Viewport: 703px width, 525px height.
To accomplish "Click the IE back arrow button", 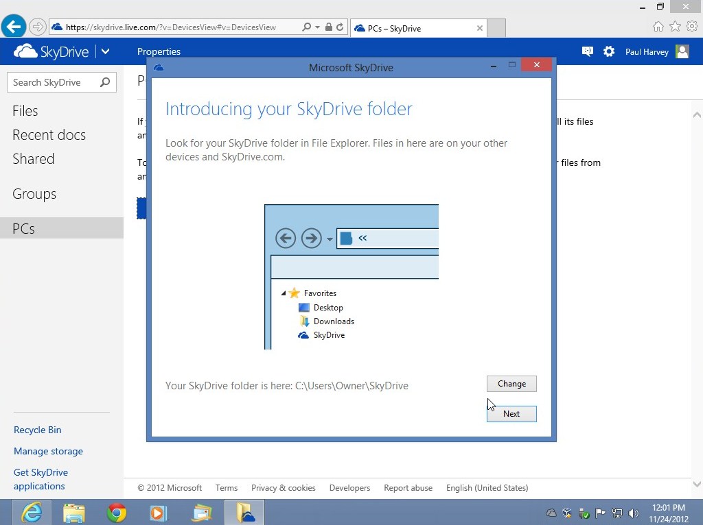I will click(13, 27).
